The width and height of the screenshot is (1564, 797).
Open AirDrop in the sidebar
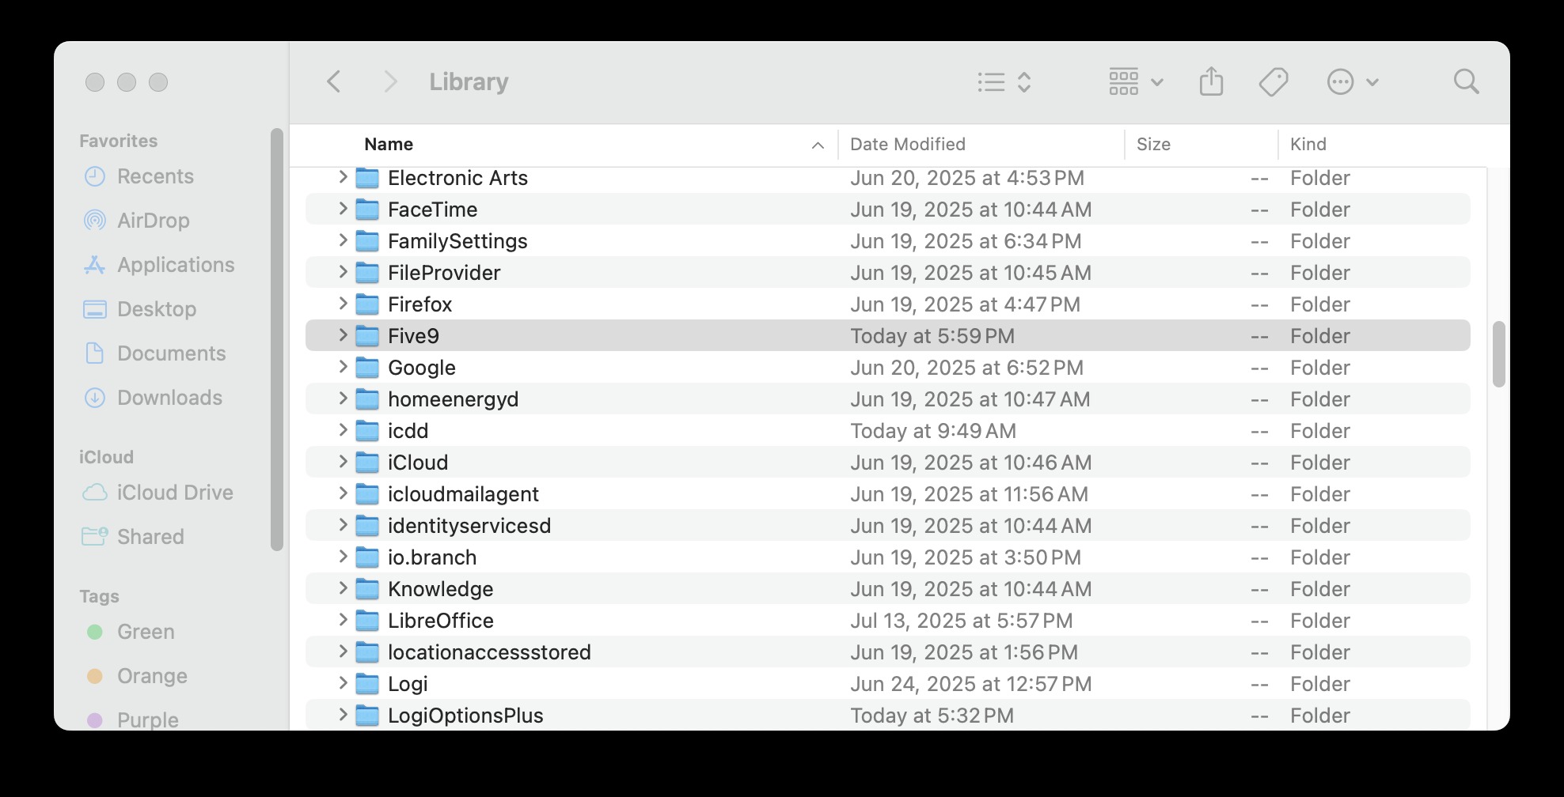pyautogui.click(x=136, y=221)
